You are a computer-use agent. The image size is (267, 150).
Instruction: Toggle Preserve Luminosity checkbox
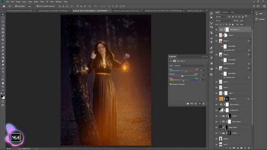(x=171, y=84)
